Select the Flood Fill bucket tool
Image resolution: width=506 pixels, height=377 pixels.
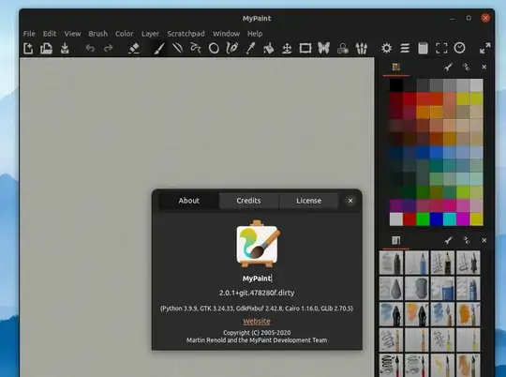[269, 49]
